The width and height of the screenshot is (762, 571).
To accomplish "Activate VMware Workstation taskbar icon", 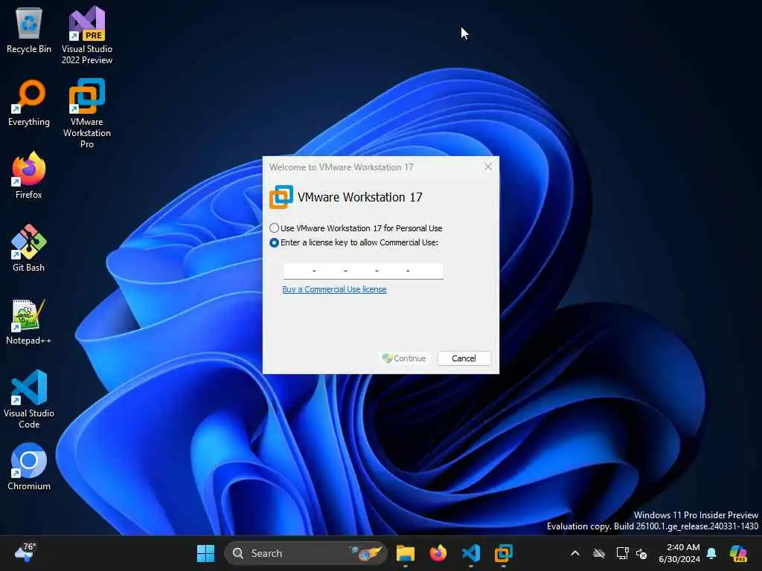I will [x=504, y=553].
